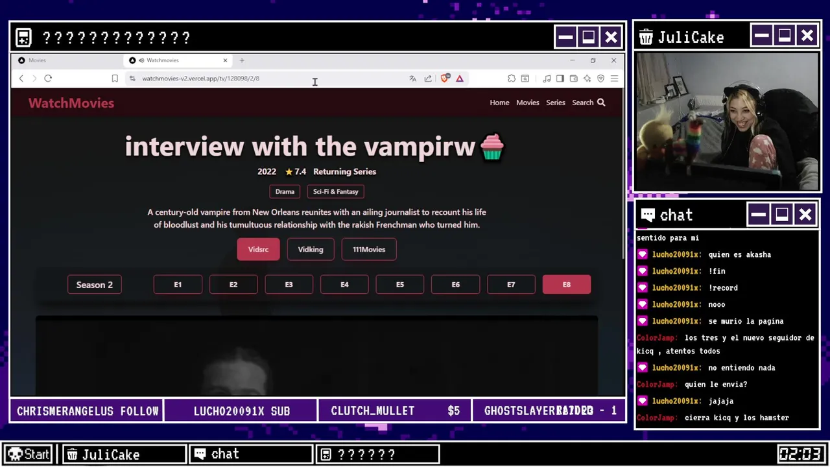The image size is (830, 467).
Task: Click the JuliCake window trash icon
Action: point(646,37)
